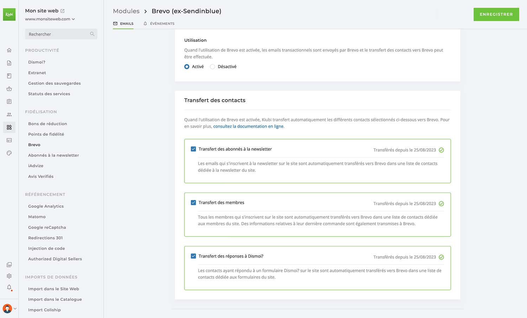Focus the Rechercher search field

[61, 34]
